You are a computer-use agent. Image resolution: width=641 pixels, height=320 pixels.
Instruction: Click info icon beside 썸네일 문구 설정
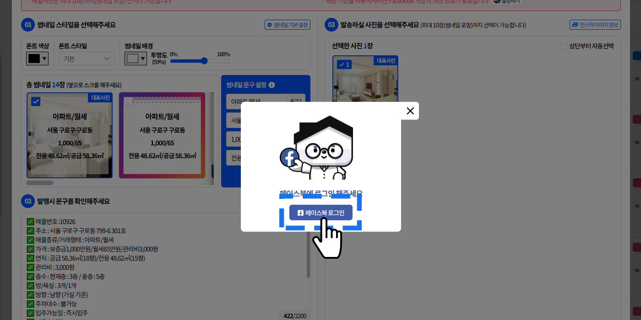click(272, 85)
